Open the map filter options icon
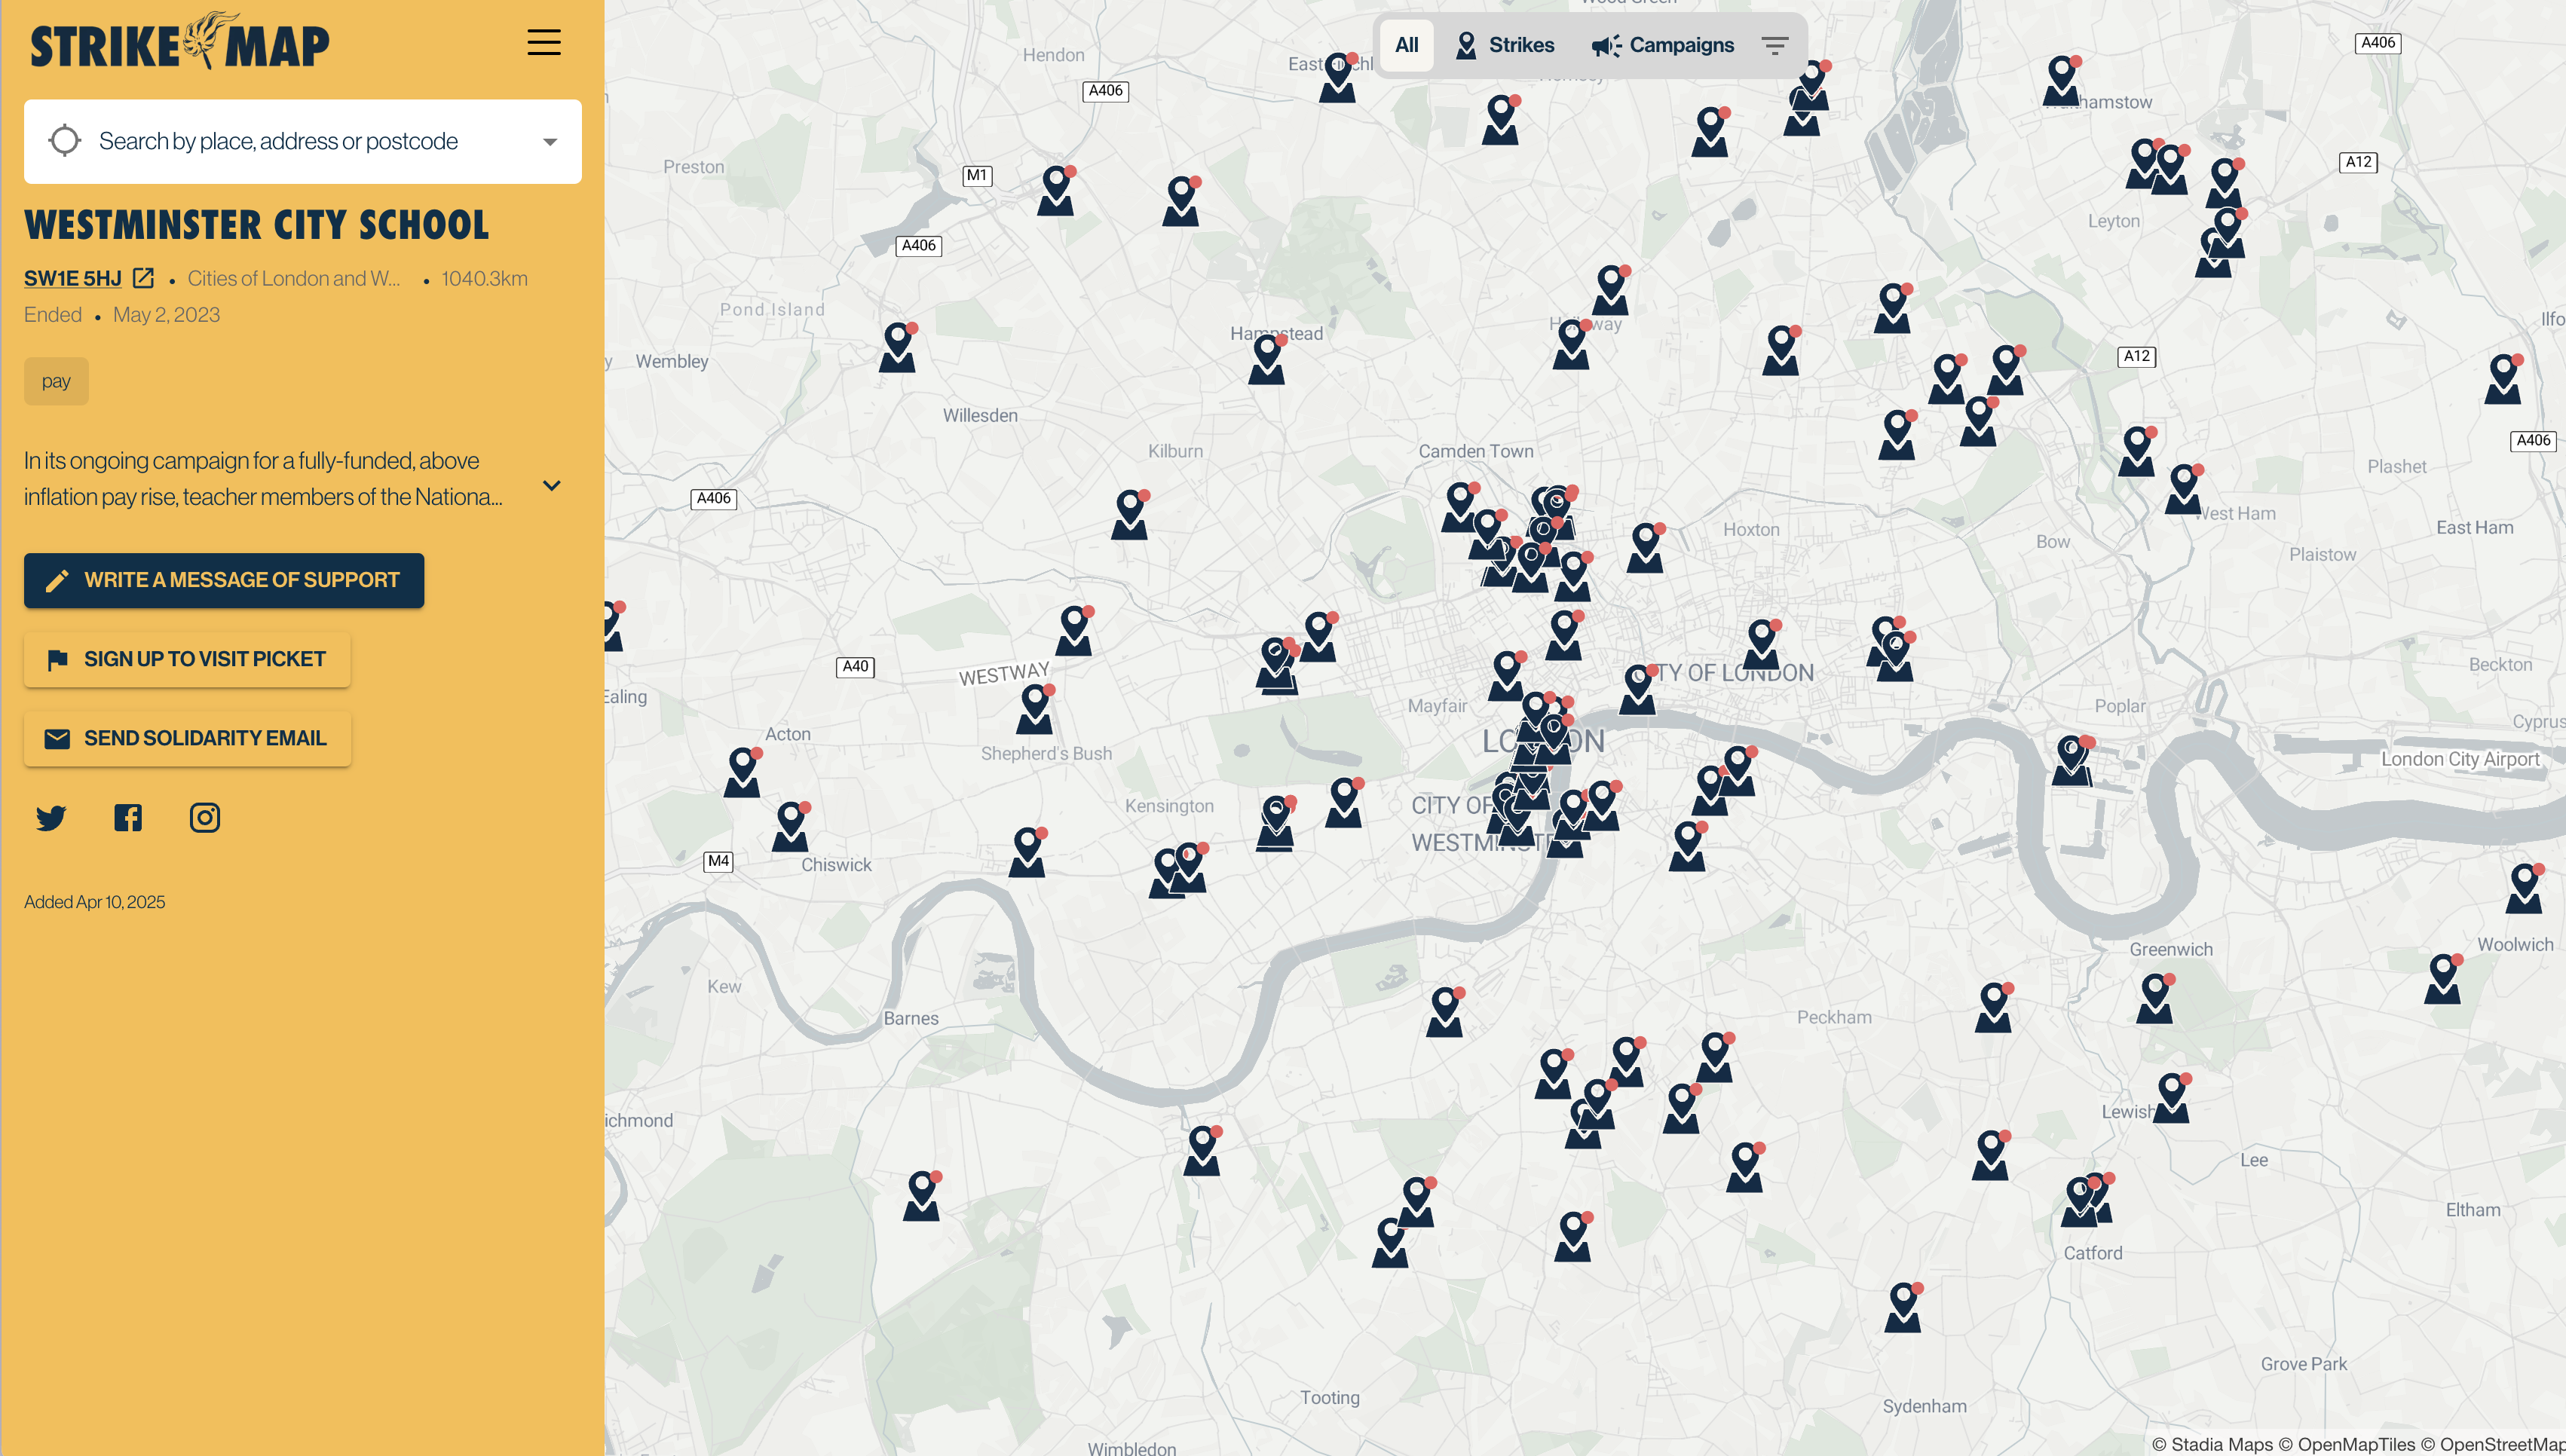The image size is (2566, 1456). 1775,45
